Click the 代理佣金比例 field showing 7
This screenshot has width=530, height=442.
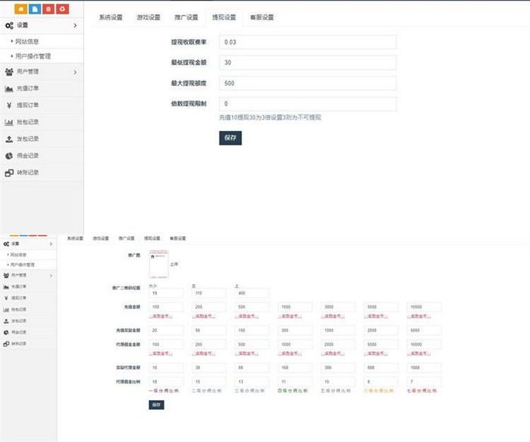424,382
